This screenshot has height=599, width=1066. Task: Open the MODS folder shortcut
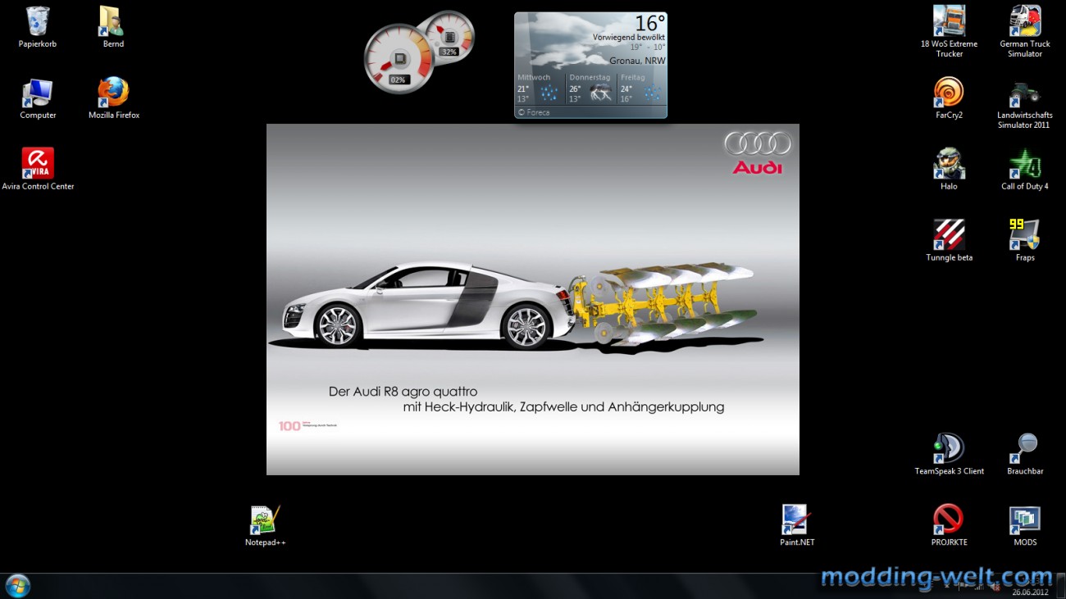(x=1025, y=525)
